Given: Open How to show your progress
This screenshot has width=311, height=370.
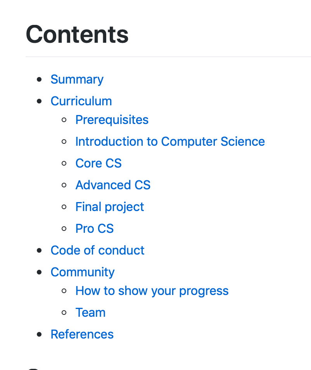Looking at the screenshot, I should (152, 291).
